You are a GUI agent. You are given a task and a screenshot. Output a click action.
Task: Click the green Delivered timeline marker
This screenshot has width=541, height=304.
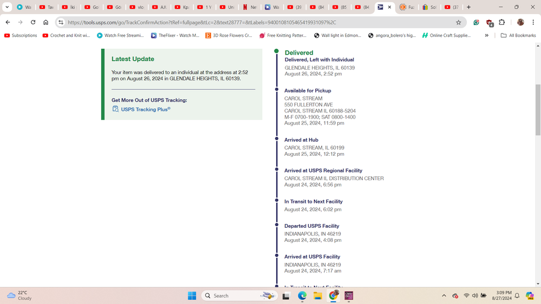276,51
